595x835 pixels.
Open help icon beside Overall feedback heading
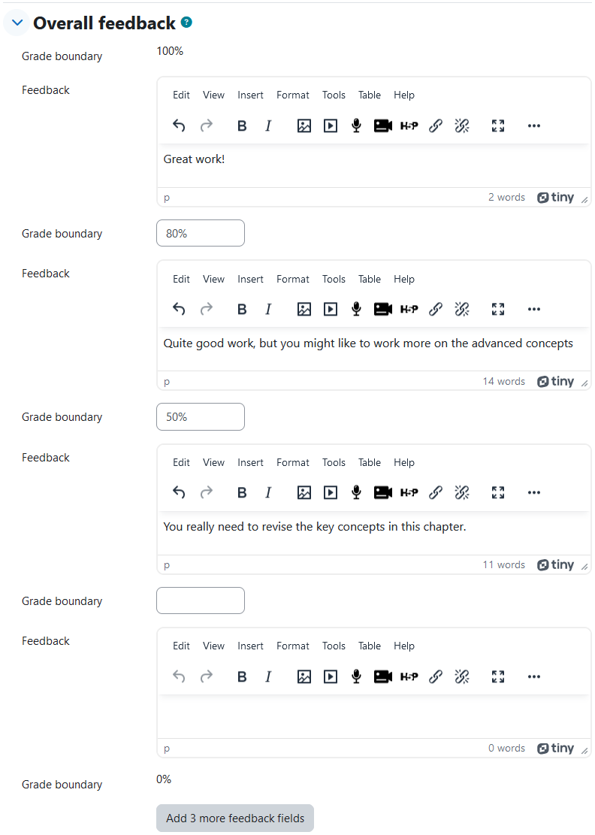(186, 23)
